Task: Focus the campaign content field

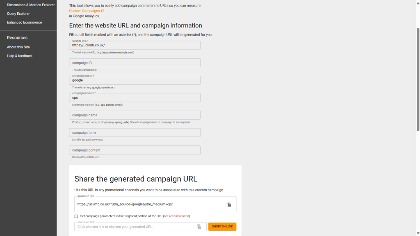Action: [135, 150]
